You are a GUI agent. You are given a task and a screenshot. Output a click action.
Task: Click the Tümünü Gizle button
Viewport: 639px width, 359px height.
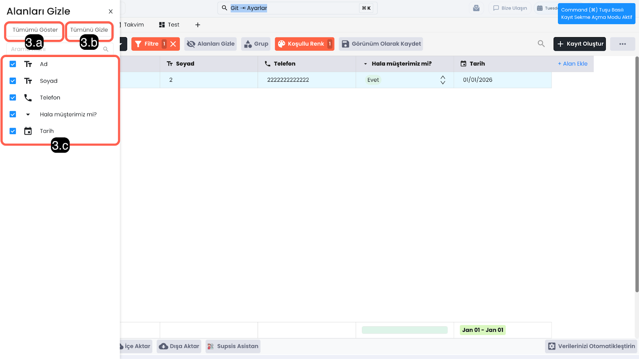pos(89,30)
